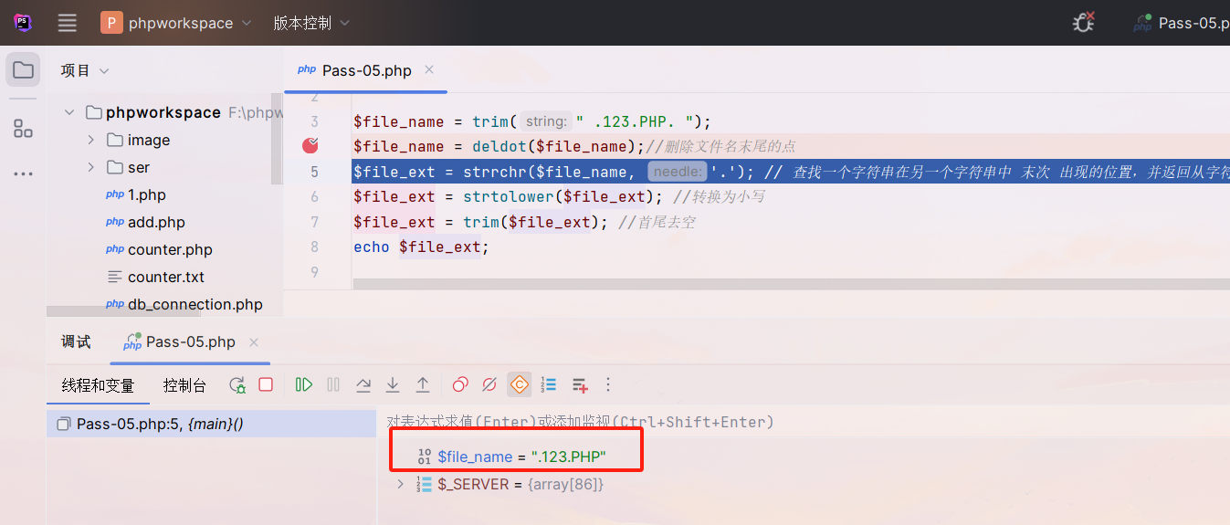Click the echo $file_ext; code line
Screen dimensions: 1230x525
tap(421, 247)
